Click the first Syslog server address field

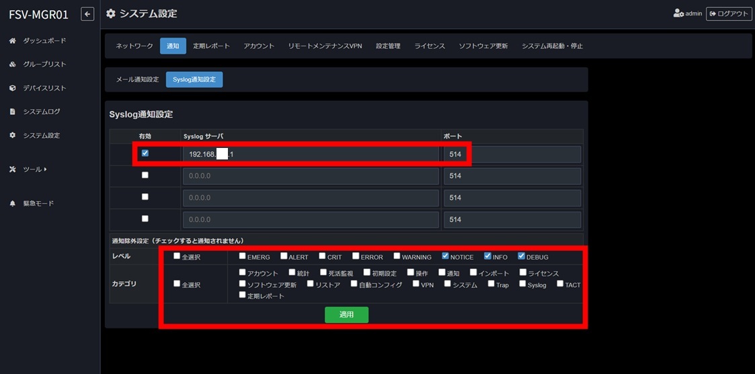point(311,154)
